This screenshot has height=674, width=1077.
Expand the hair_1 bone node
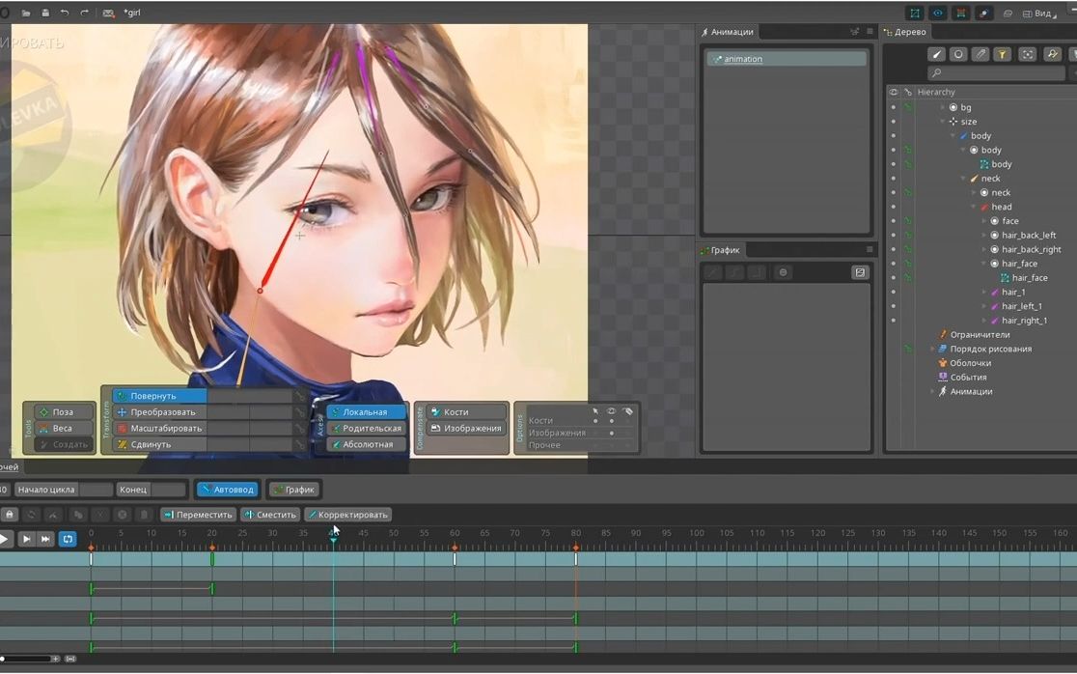click(x=984, y=292)
